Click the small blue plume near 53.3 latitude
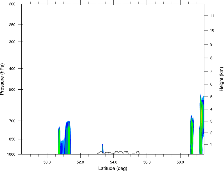Viewport: 224px width, 171px height. pyautogui.click(x=103, y=148)
